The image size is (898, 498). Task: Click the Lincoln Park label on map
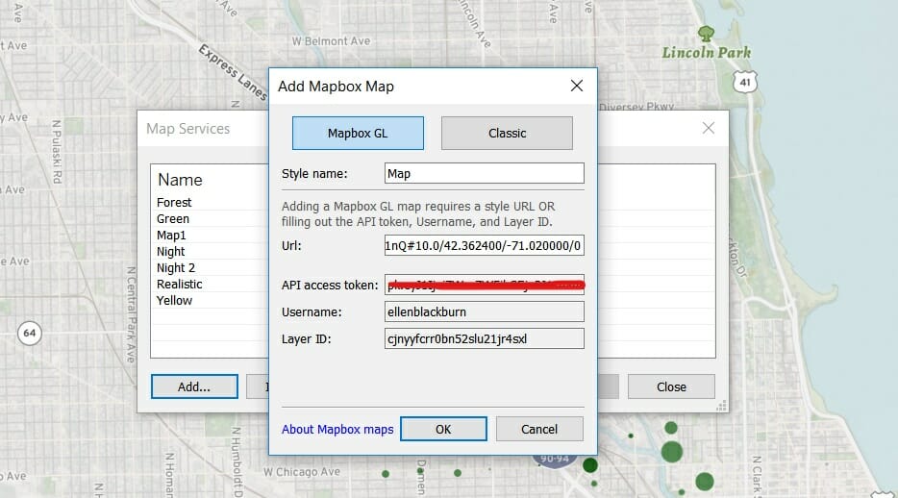click(706, 53)
